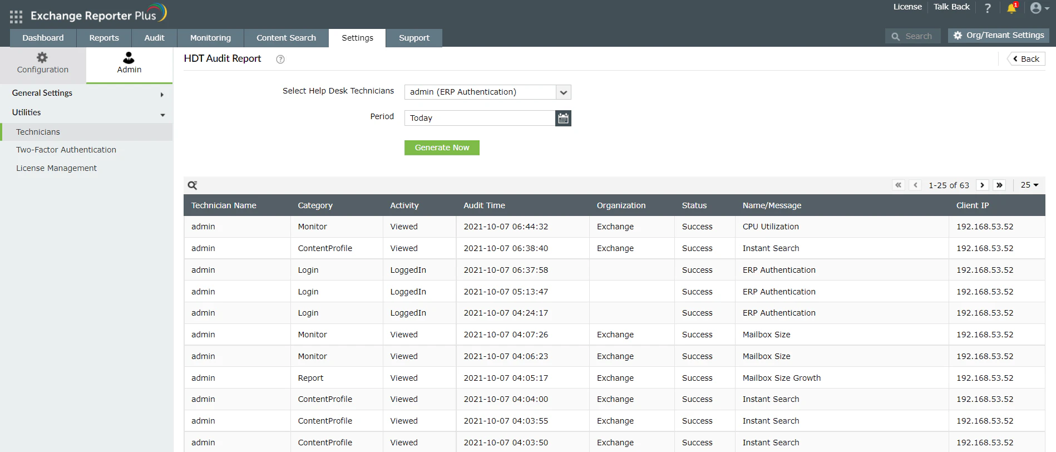Open Two-Factor Authentication settings
The image size is (1056, 452).
[x=66, y=150]
